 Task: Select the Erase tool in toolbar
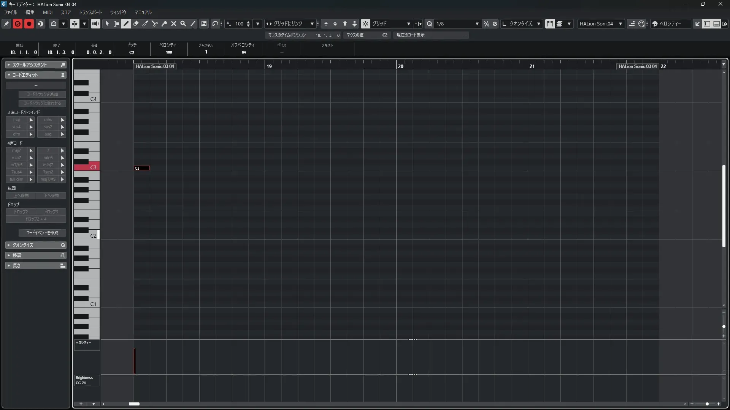136,24
